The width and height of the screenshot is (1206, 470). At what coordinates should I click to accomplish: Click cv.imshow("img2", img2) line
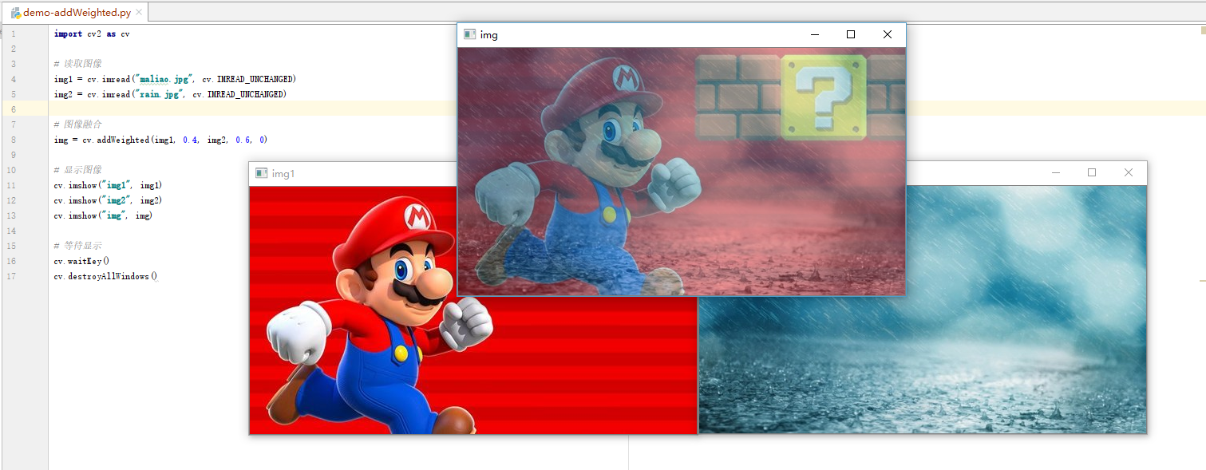(108, 200)
